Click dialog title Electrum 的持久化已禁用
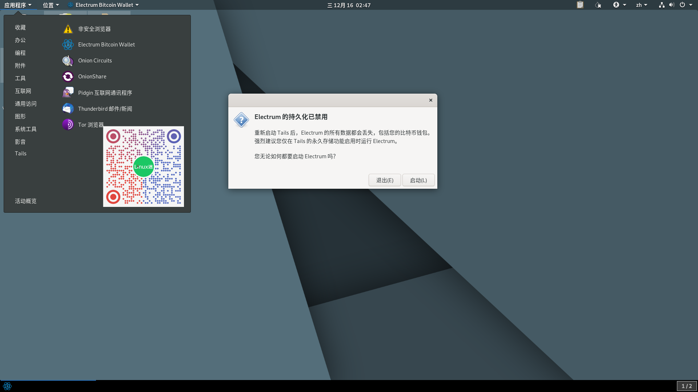698x392 pixels. pos(291,117)
